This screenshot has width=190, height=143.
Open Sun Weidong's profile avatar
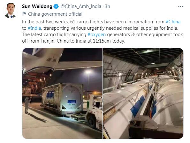coord(11,11)
